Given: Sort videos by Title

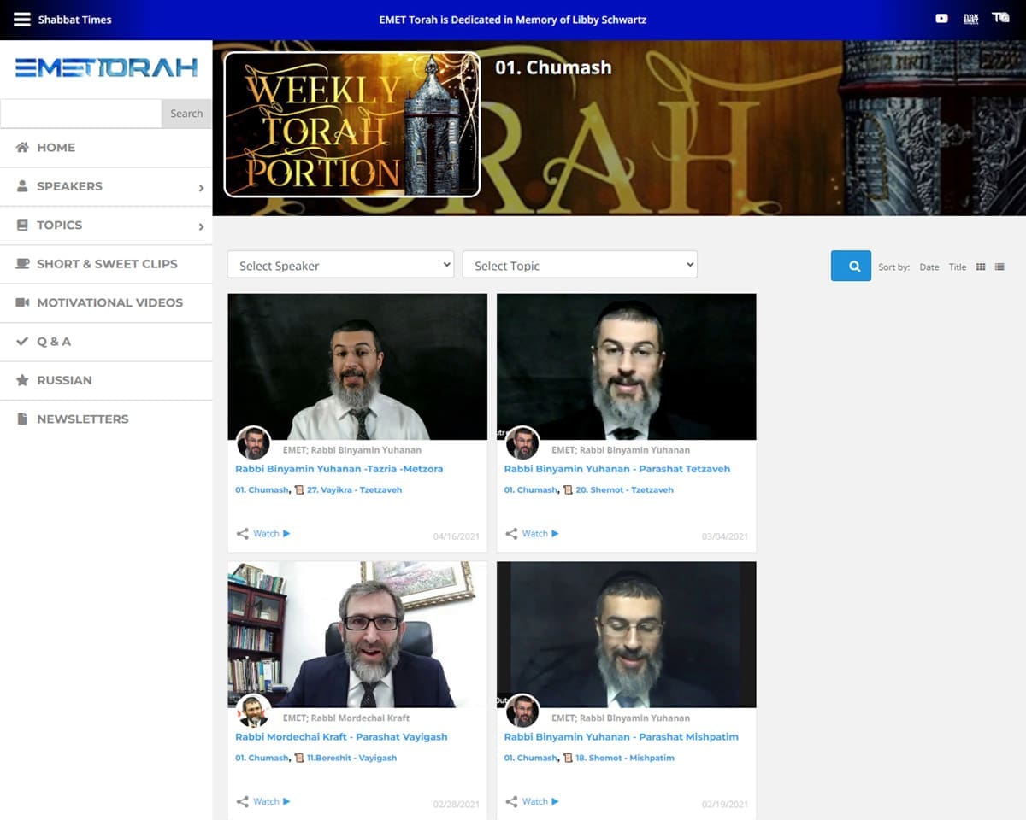Looking at the screenshot, I should [958, 267].
